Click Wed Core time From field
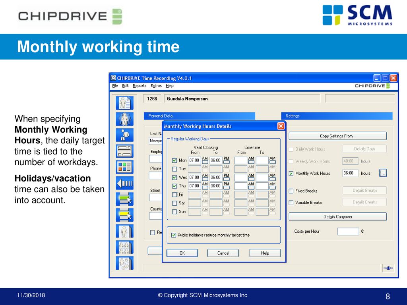This screenshot has height=305, width=407. pos(240,178)
